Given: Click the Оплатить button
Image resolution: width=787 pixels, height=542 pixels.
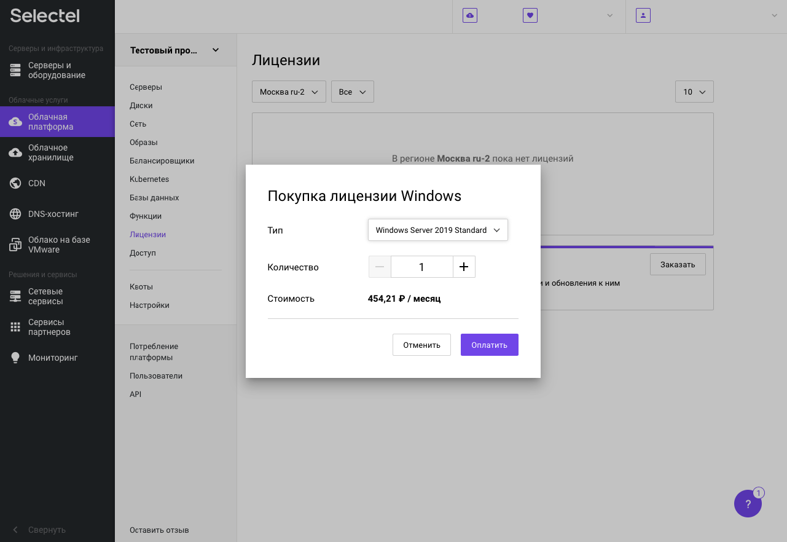Looking at the screenshot, I should [490, 345].
